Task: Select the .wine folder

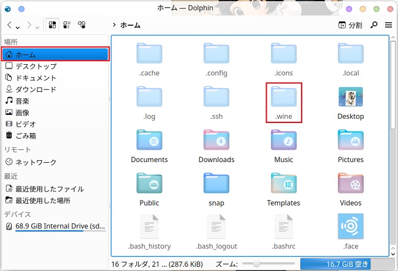Action: (283, 102)
